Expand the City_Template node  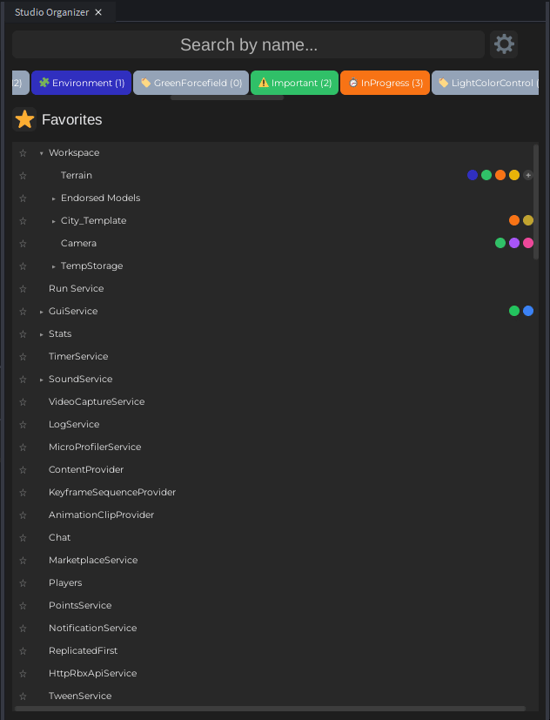click(53, 221)
